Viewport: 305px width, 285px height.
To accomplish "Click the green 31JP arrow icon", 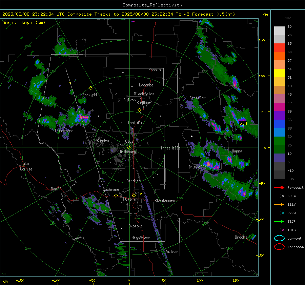I will click(279, 221).
